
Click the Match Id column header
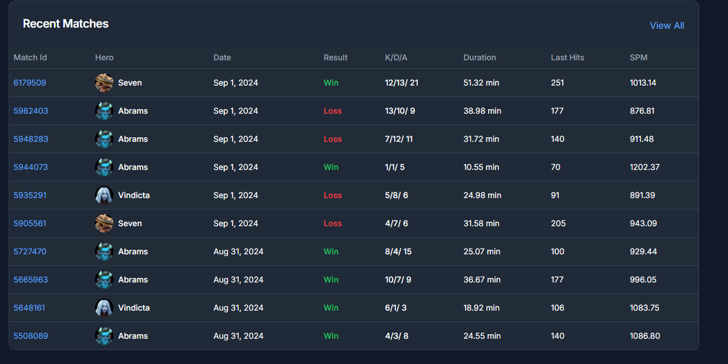point(31,57)
